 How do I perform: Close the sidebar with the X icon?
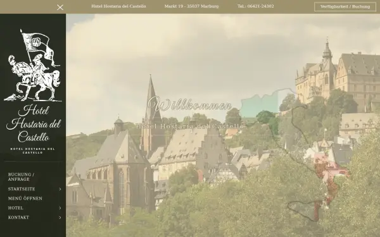pos(60,7)
